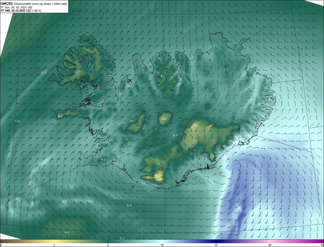Click the 8.4 value label
Viewport: 324px width, 247px height.
[11, 211]
